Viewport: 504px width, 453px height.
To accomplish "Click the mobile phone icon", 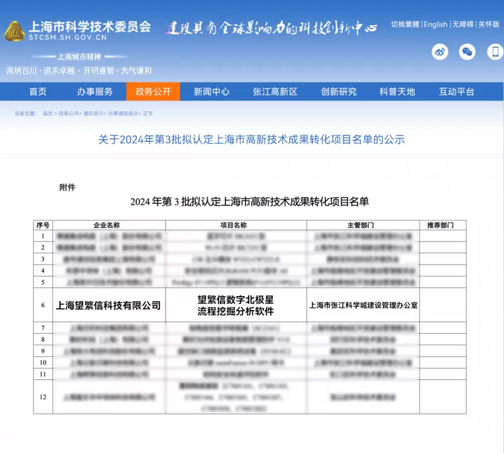I will [495, 52].
